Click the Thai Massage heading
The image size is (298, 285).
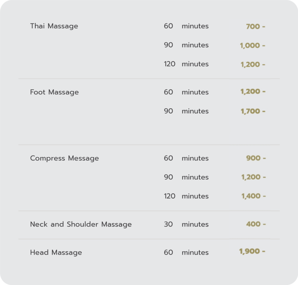[x=54, y=26]
